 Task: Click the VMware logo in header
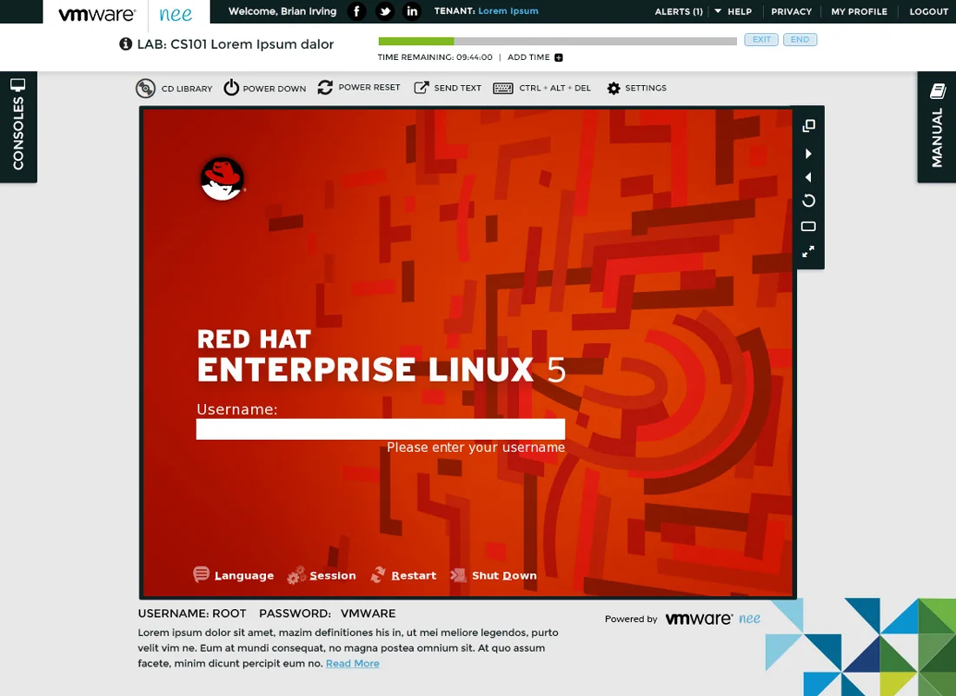(x=96, y=13)
